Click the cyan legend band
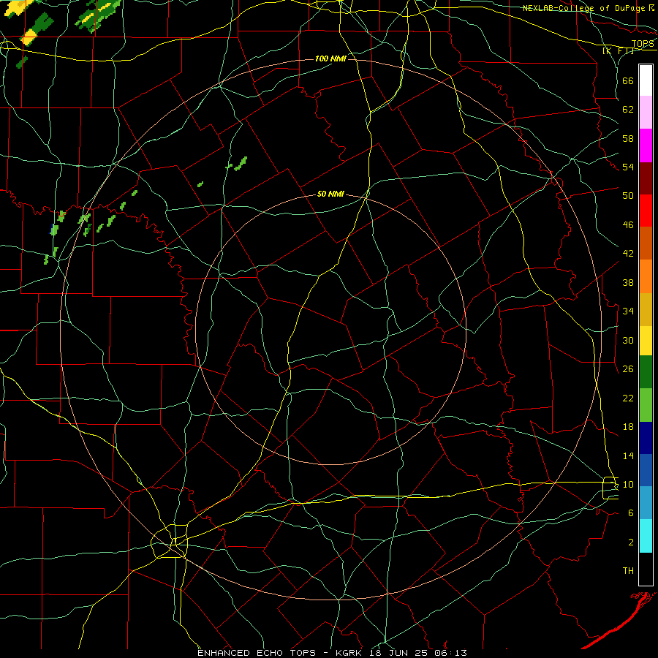This screenshot has width=658, height=658. point(646,536)
